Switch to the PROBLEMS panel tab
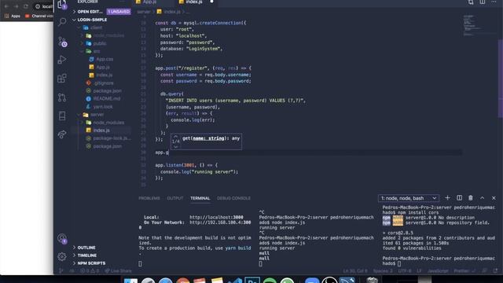This screenshot has height=283, width=503. [149, 198]
